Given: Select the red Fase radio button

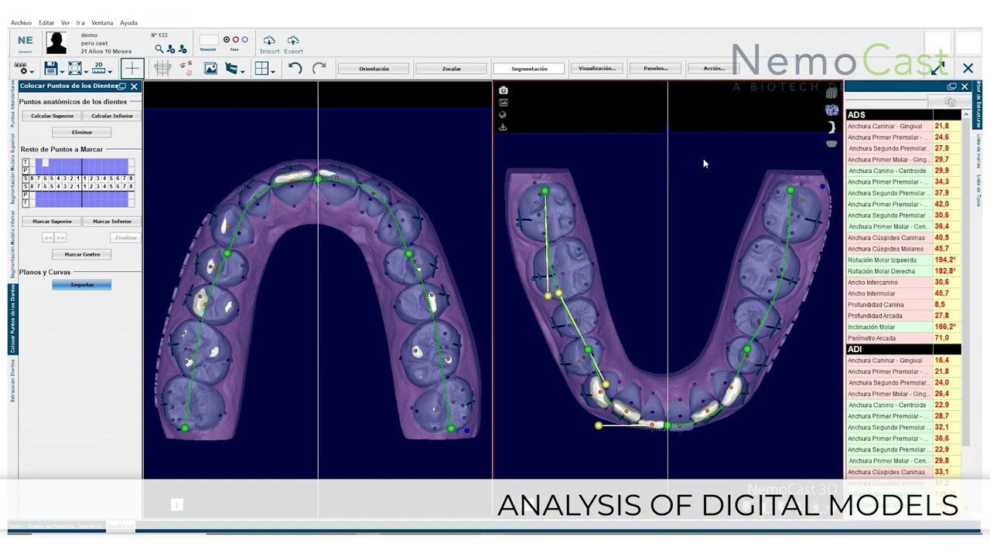Looking at the screenshot, I should click(x=236, y=39).
